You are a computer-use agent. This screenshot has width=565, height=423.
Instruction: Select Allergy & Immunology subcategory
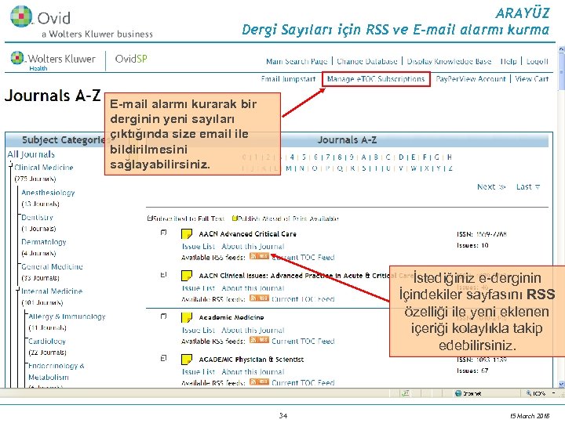click(x=67, y=316)
